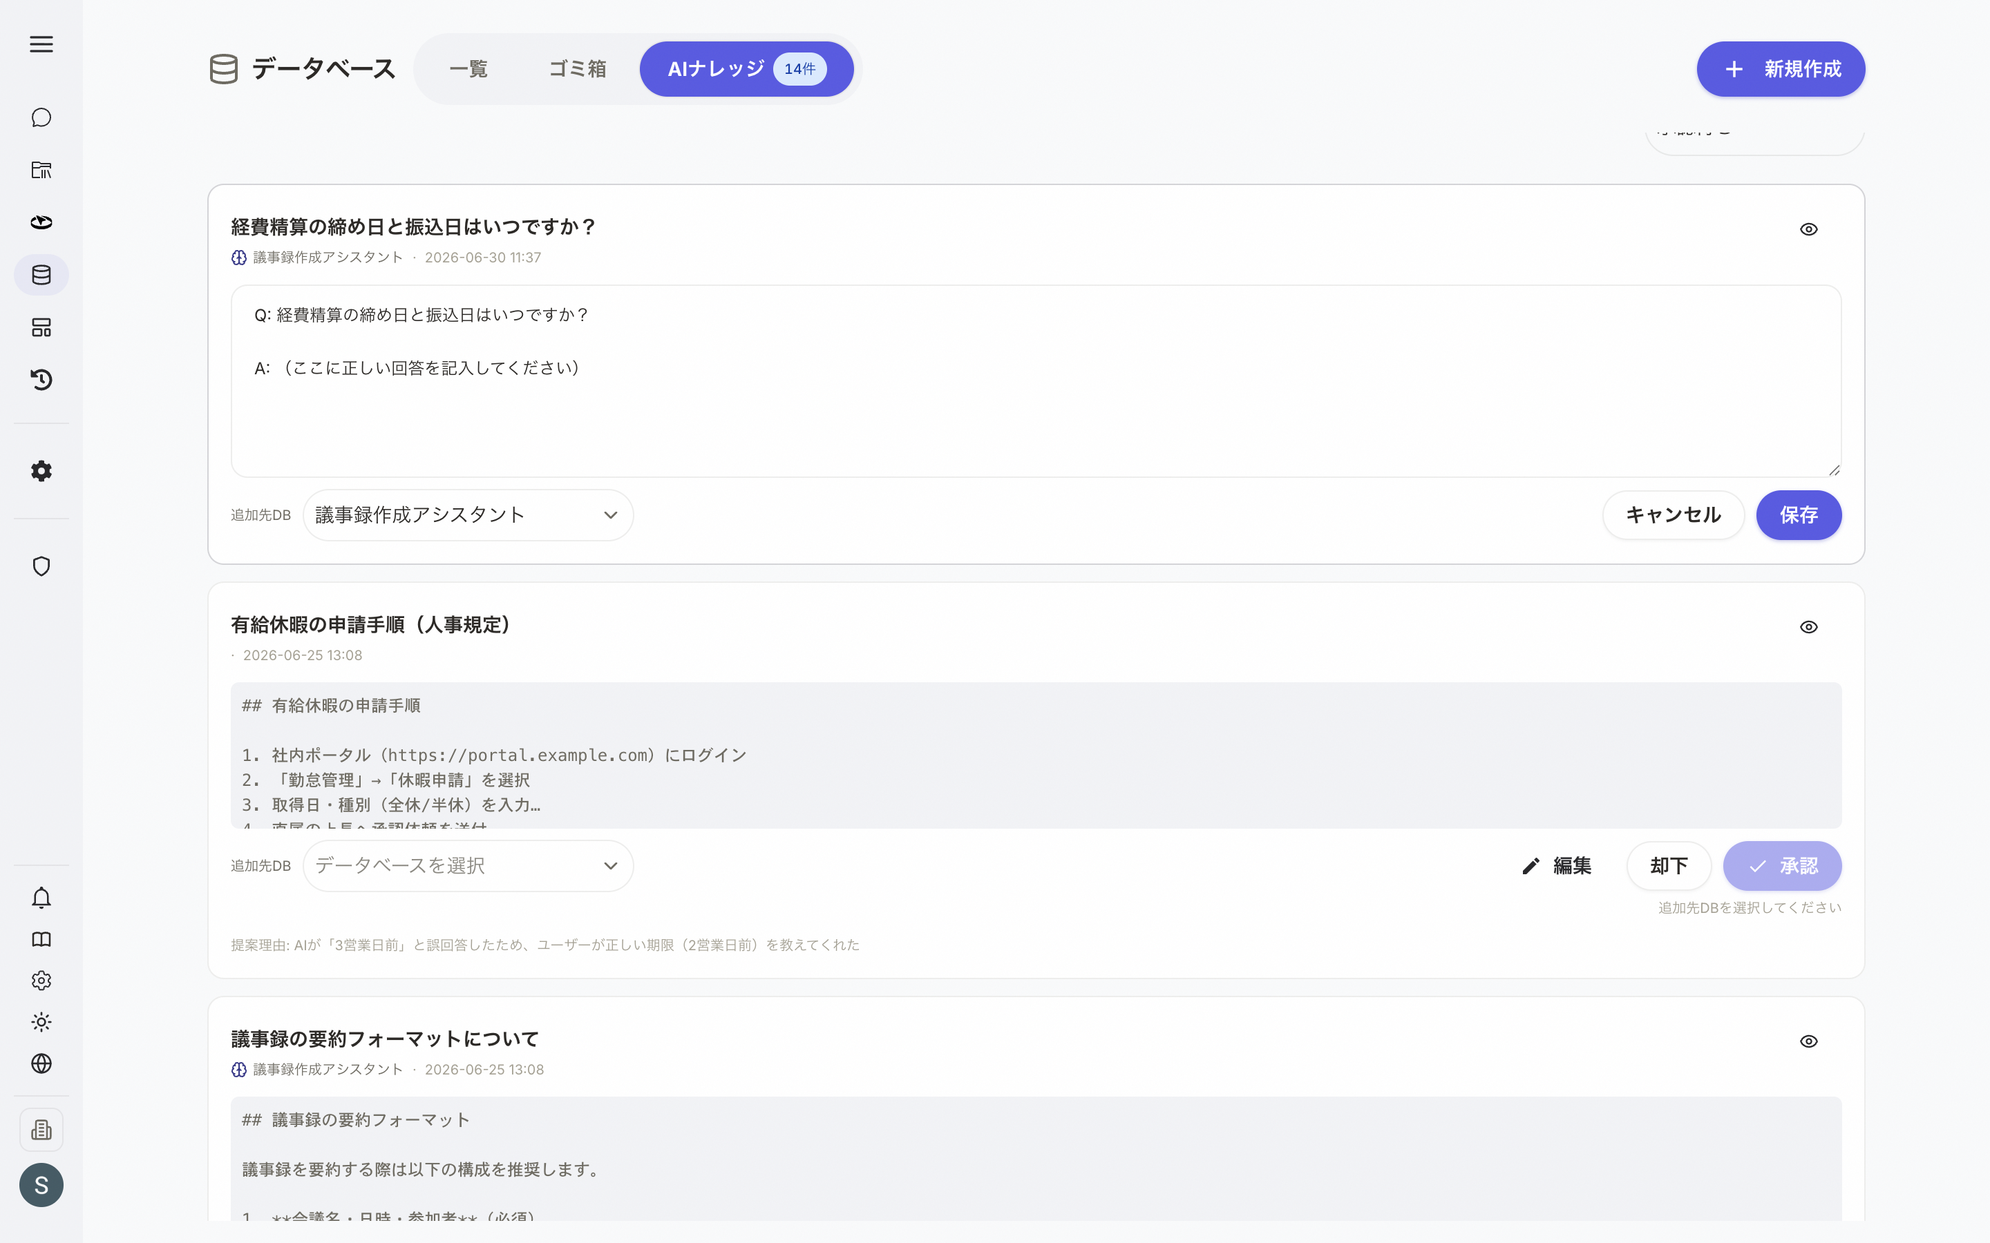The image size is (1990, 1243).
Task: Click the 却下 button
Action: point(1669,866)
